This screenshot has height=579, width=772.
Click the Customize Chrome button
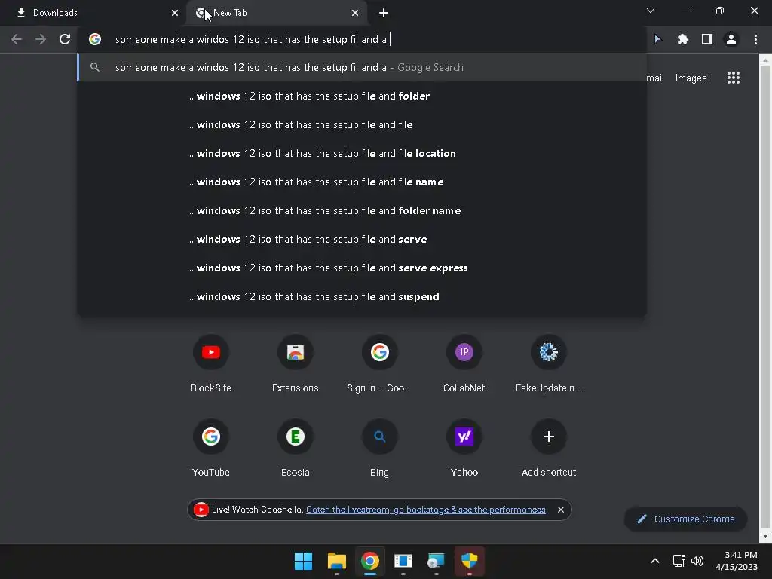pyautogui.click(x=685, y=519)
